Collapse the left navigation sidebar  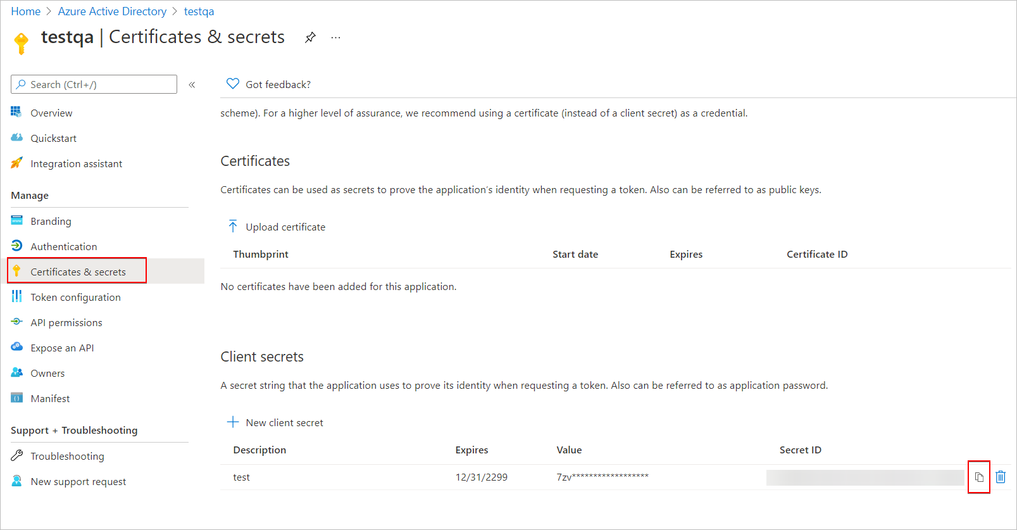pos(192,85)
